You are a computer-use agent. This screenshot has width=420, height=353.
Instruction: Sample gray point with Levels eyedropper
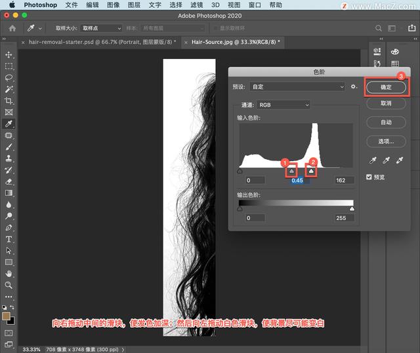(x=386, y=160)
